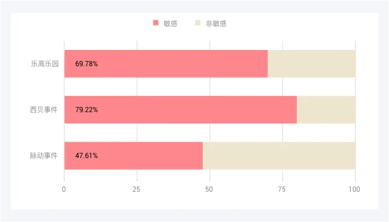Click the 0 axis tick label
This screenshot has height=222, width=389.
(64, 189)
